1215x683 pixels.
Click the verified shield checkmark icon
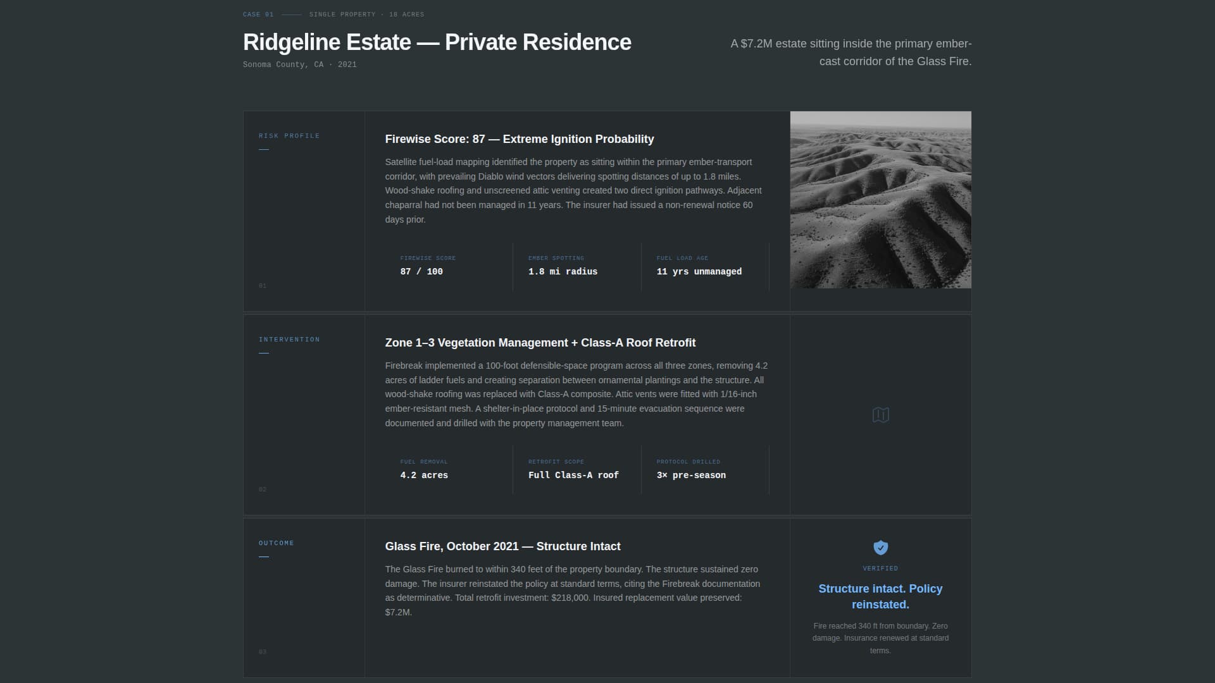pyautogui.click(x=880, y=548)
